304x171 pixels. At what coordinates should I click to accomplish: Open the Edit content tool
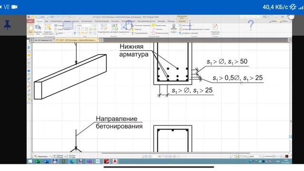click(104, 28)
